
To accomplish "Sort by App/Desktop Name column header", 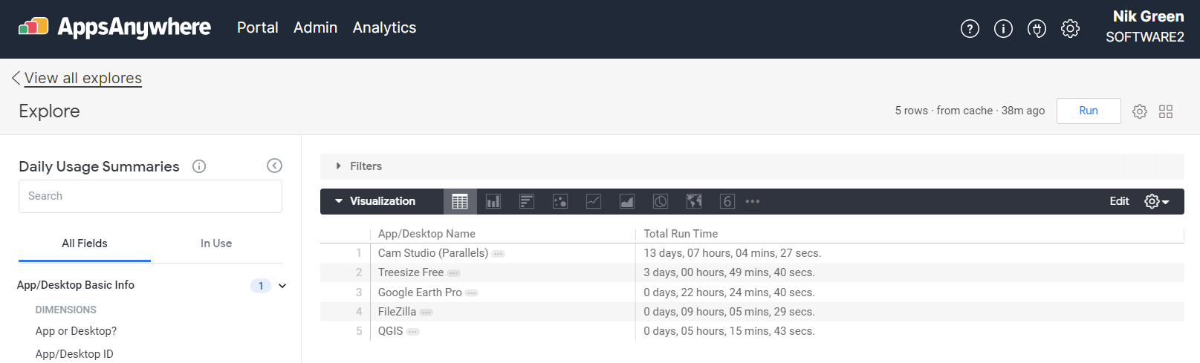I will (x=427, y=234).
